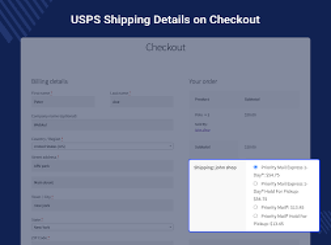Screen dimensions: 331x245
Task: Select Priority Mail Express 1-Day shipping option
Action: point(256,167)
